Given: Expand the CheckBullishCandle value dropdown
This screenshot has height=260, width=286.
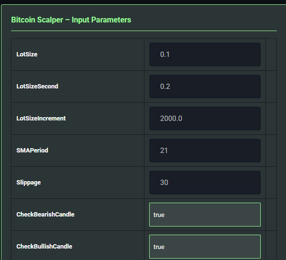Looking at the screenshot, I should 204,247.
